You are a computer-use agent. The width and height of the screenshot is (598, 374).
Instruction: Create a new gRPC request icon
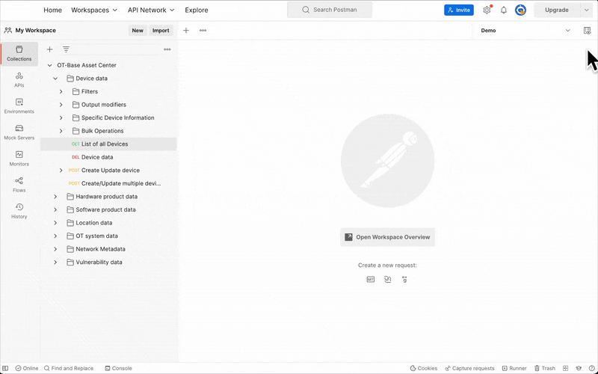click(x=404, y=280)
